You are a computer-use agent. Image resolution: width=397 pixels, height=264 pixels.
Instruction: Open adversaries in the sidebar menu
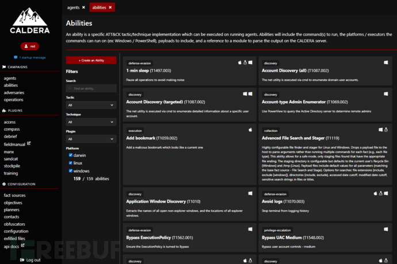(14, 92)
